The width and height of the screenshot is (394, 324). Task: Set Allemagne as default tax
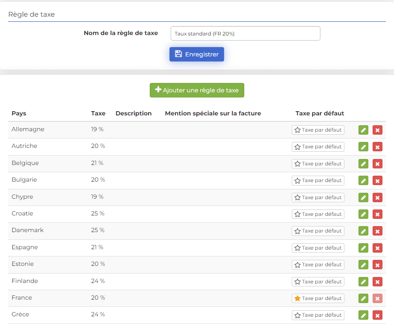coord(318,130)
